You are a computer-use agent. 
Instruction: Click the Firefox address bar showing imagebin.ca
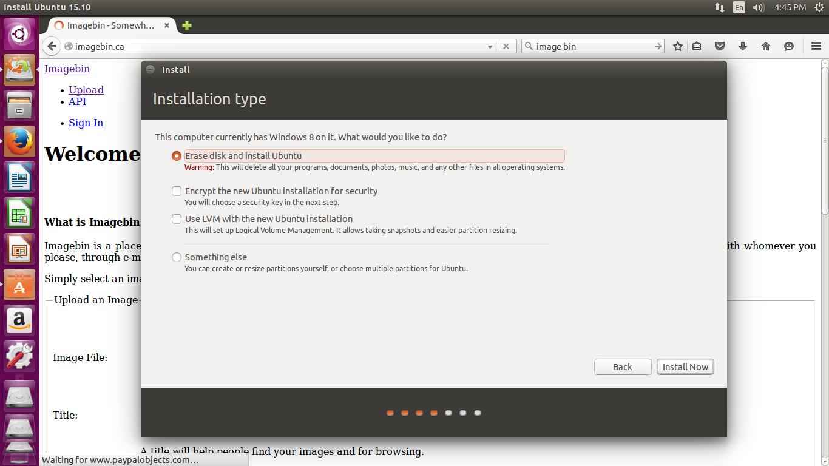(x=279, y=46)
